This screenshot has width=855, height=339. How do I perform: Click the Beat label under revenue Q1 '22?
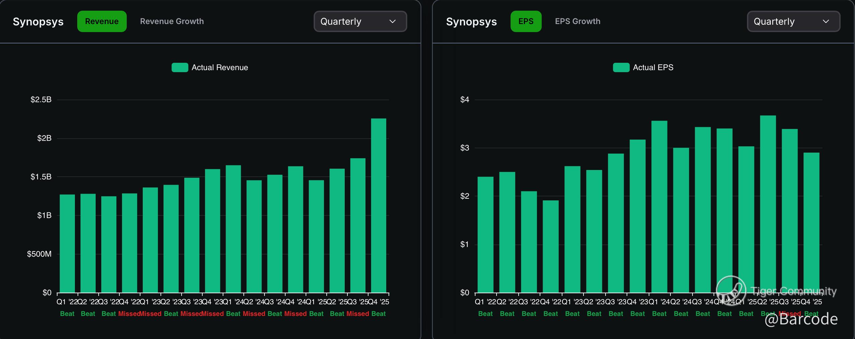(x=67, y=314)
